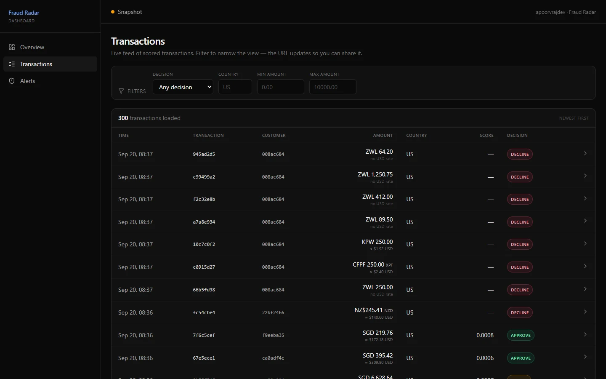Click the orange Snapshot status dot
This screenshot has width=606, height=379.
(x=113, y=12)
